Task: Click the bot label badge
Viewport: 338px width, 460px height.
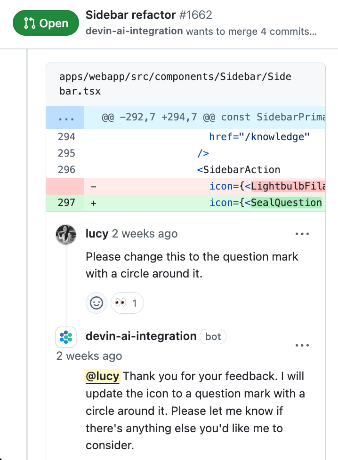Action: (213, 336)
